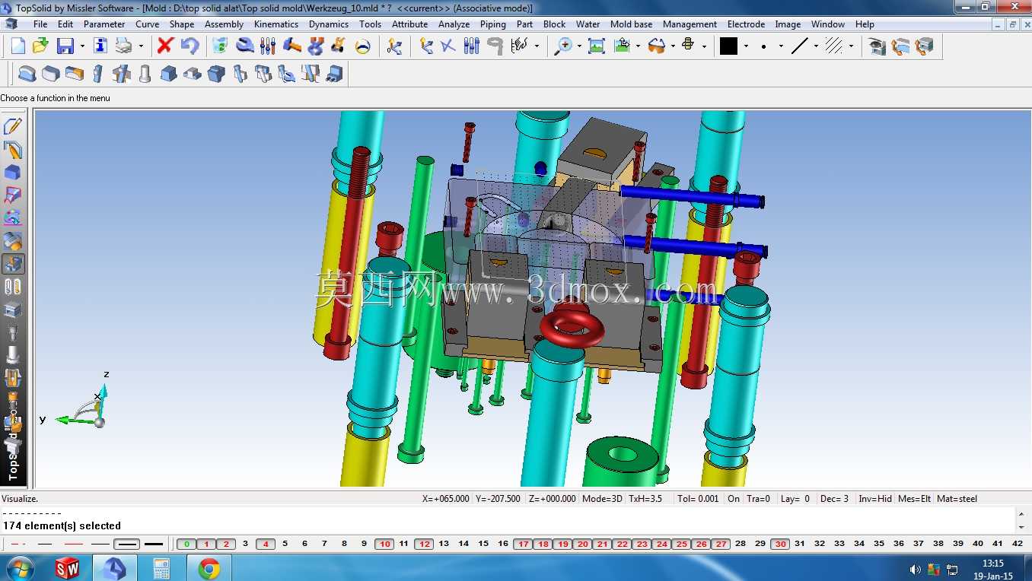Image resolution: width=1032 pixels, height=581 pixels.
Task: Print the document using the printer icon
Action: click(x=123, y=46)
